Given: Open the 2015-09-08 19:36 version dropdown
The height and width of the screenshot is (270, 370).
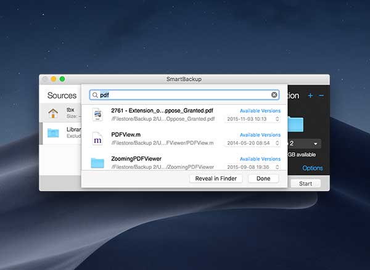Looking at the screenshot, I should [253, 167].
